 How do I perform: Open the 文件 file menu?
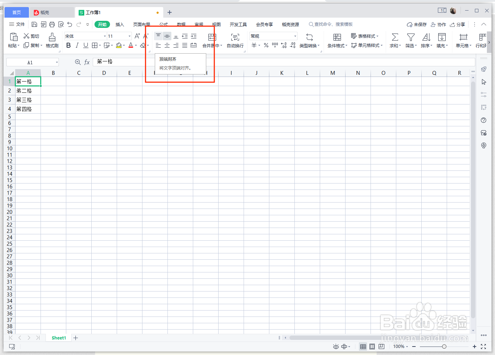pos(17,24)
